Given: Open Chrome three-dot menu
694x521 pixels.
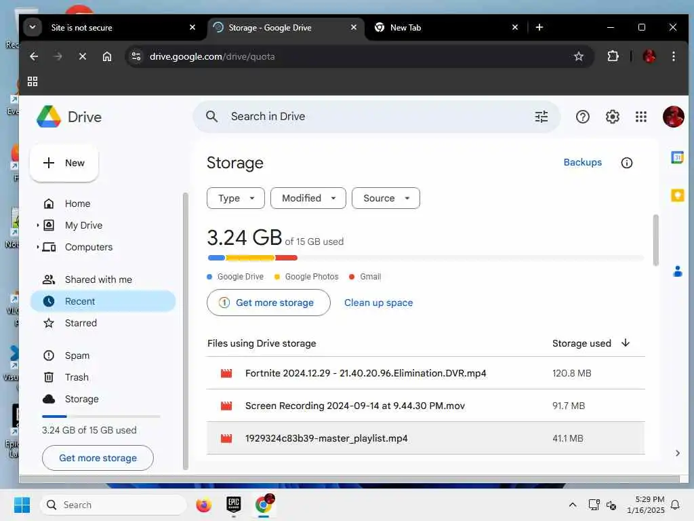Looking at the screenshot, I should coord(673,56).
